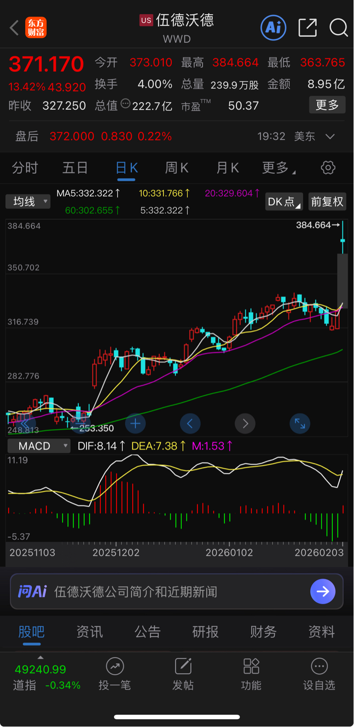Tap the chart plus zoom-in button

point(135,423)
